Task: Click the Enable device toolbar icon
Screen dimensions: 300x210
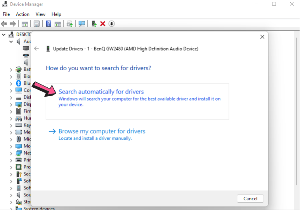Action: (94, 24)
